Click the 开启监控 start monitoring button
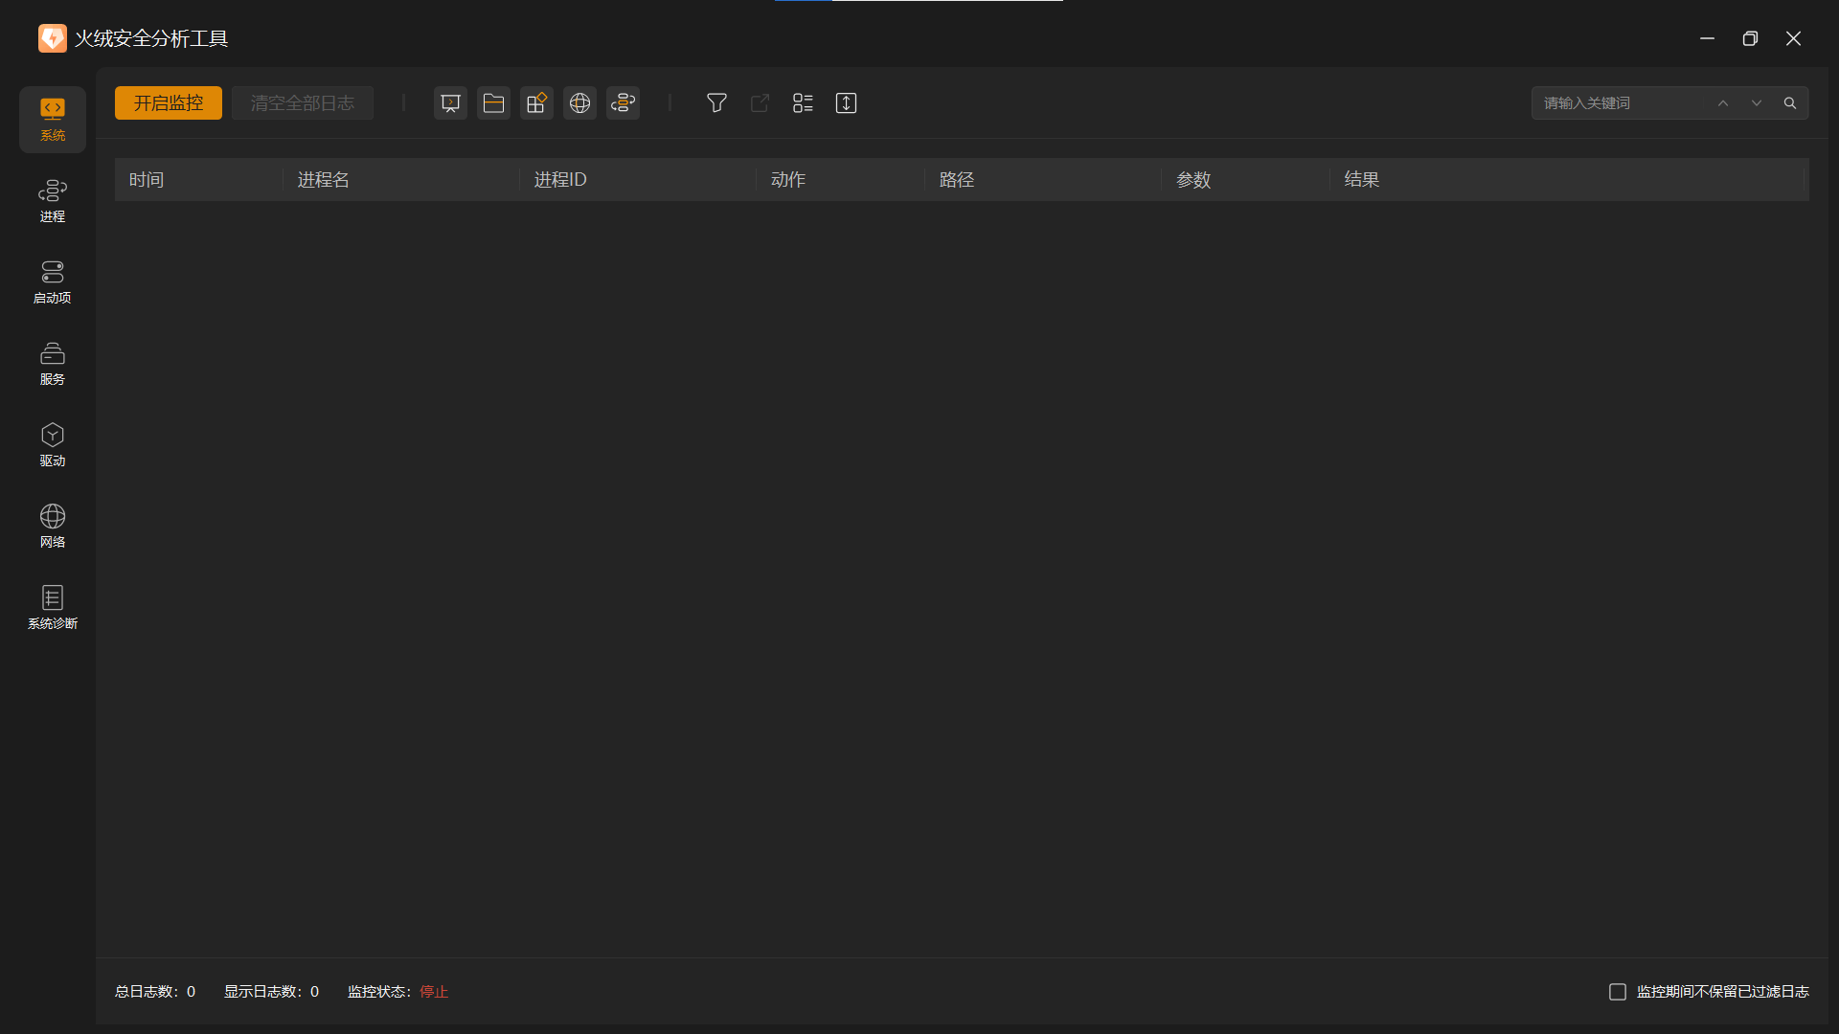Screen dimensions: 1839x1034 (169, 103)
